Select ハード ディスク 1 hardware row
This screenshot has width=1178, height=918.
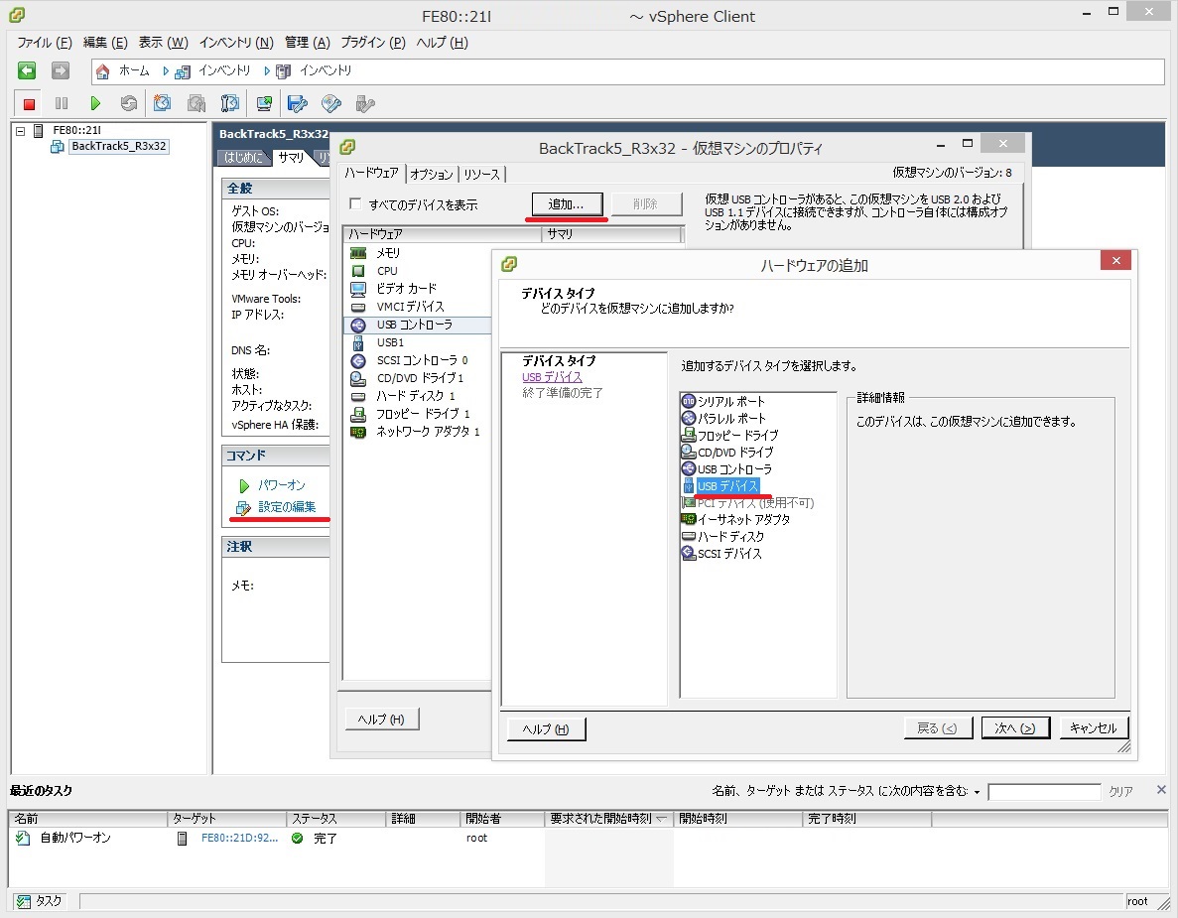point(418,396)
